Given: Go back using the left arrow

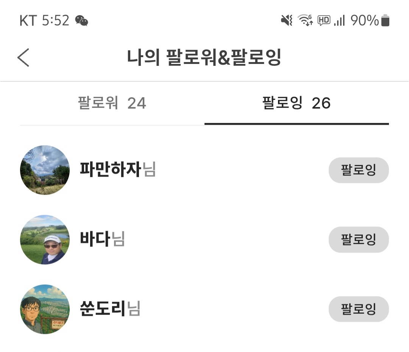Looking at the screenshot, I should 23,58.
